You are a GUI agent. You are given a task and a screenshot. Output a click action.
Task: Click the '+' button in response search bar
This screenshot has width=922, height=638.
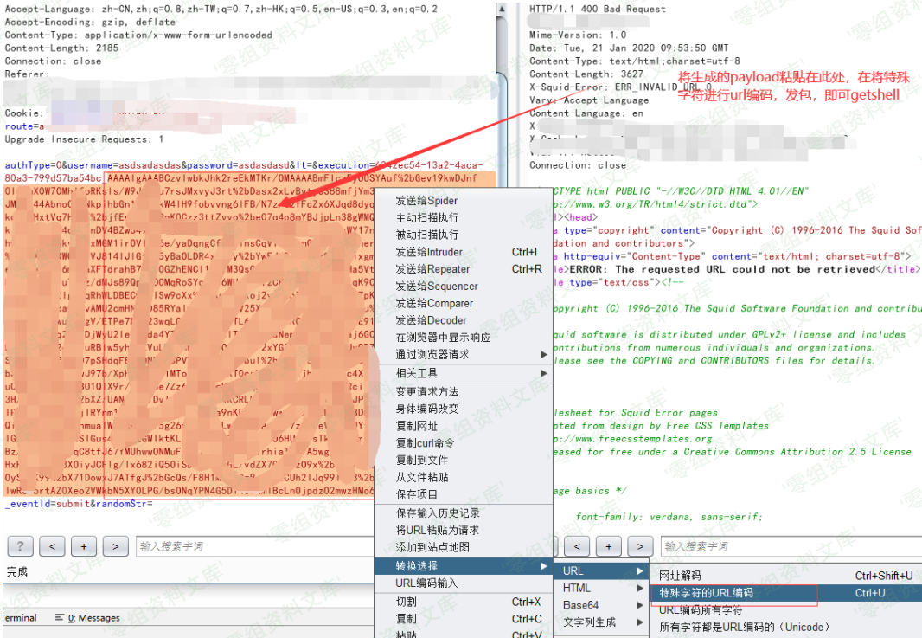click(609, 546)
